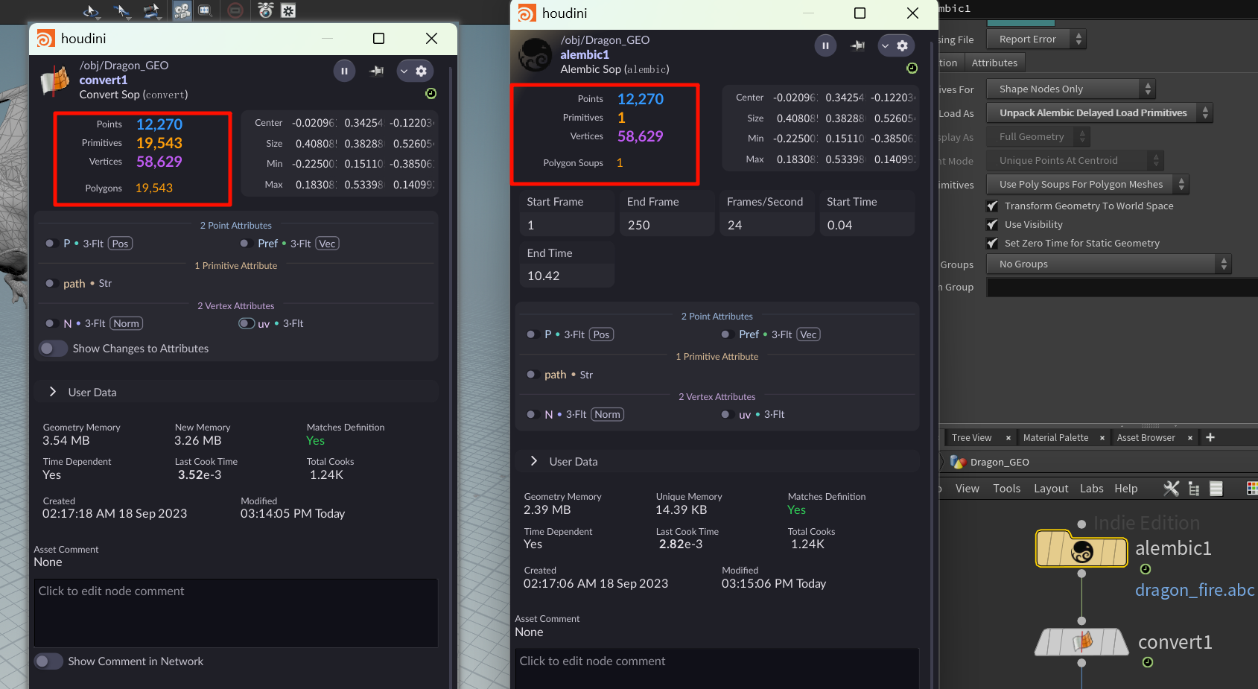Switch to the Tree View tab

coord(971,437)
